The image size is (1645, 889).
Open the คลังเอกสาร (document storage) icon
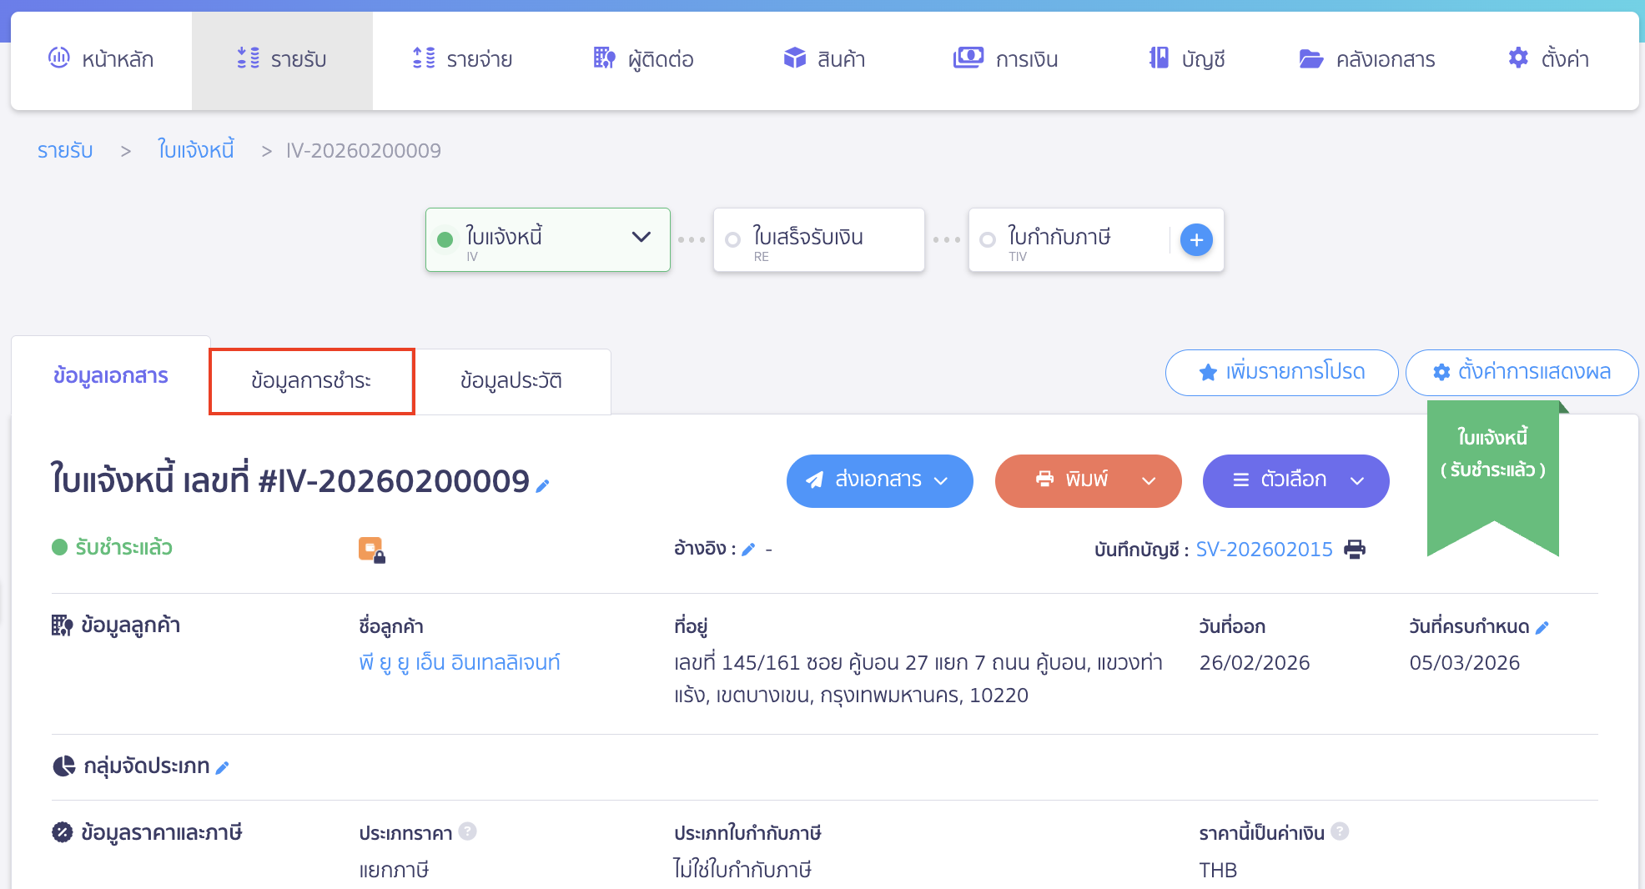(x=1311, y=58)
